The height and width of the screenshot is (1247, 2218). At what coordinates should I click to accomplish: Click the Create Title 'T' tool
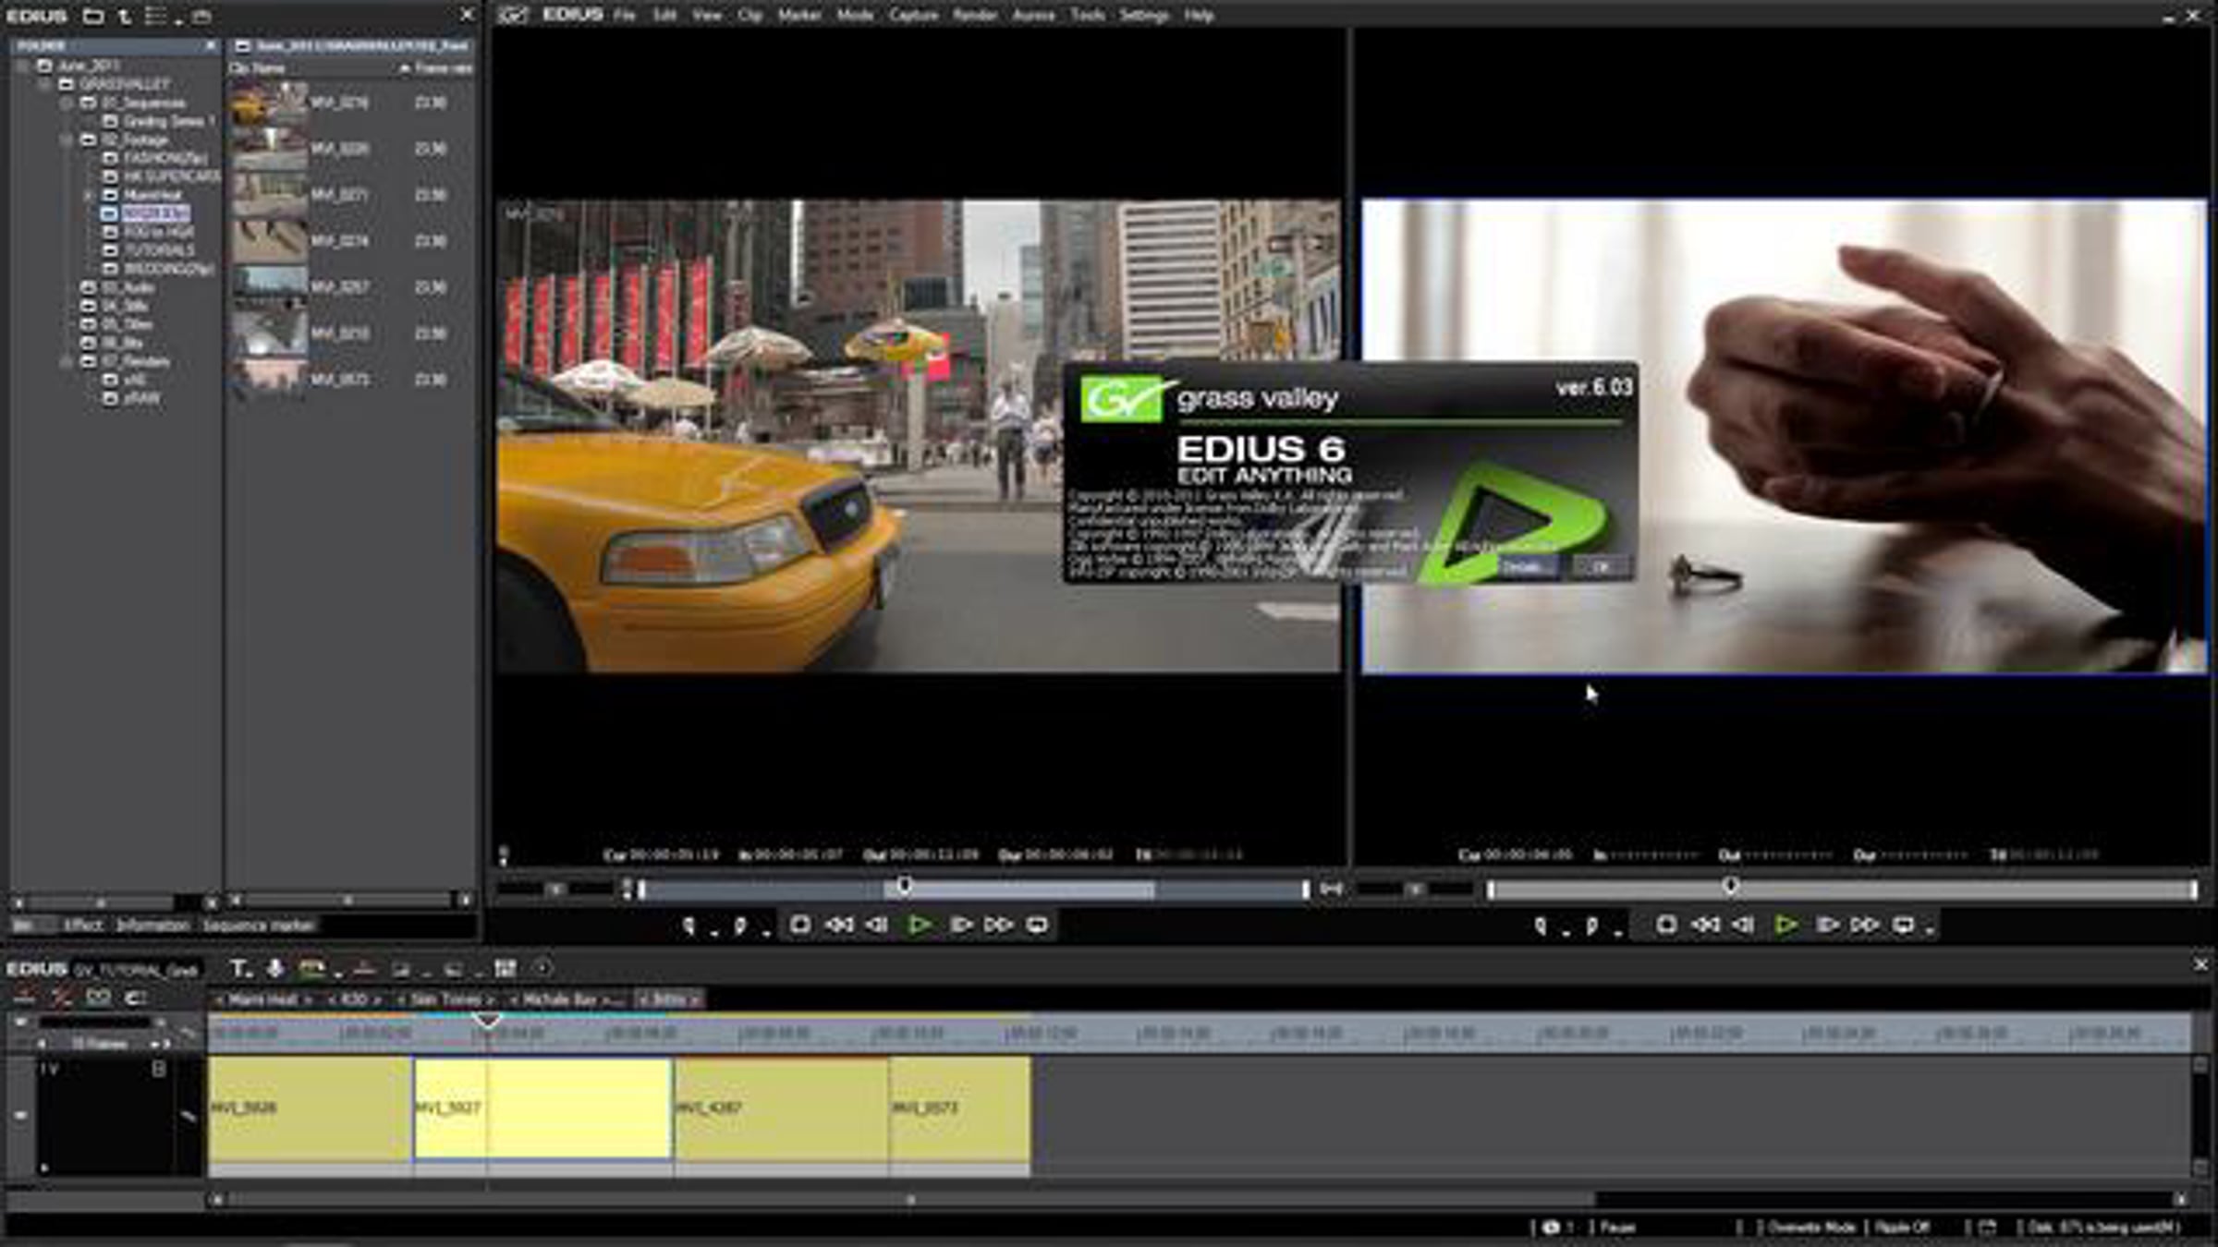[x=239, y=968]
